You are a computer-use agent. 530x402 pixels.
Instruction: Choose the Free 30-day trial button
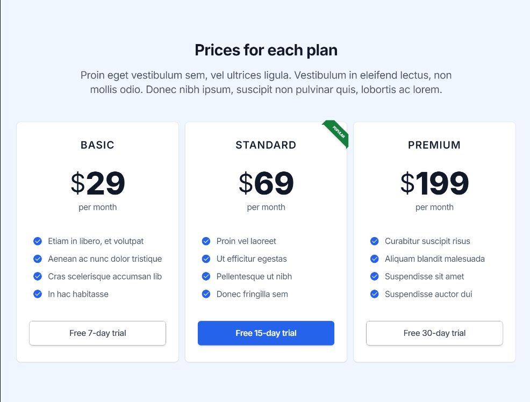434,333
